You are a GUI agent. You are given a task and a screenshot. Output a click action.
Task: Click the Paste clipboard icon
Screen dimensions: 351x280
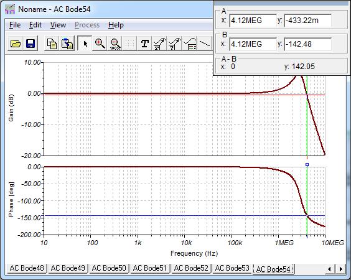(67, 43)
